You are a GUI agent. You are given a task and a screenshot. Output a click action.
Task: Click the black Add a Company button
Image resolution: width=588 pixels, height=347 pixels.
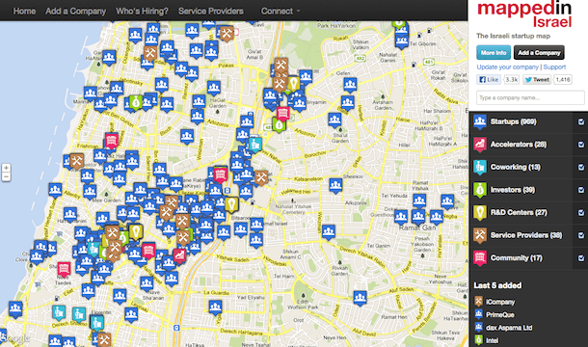point(539,52)
